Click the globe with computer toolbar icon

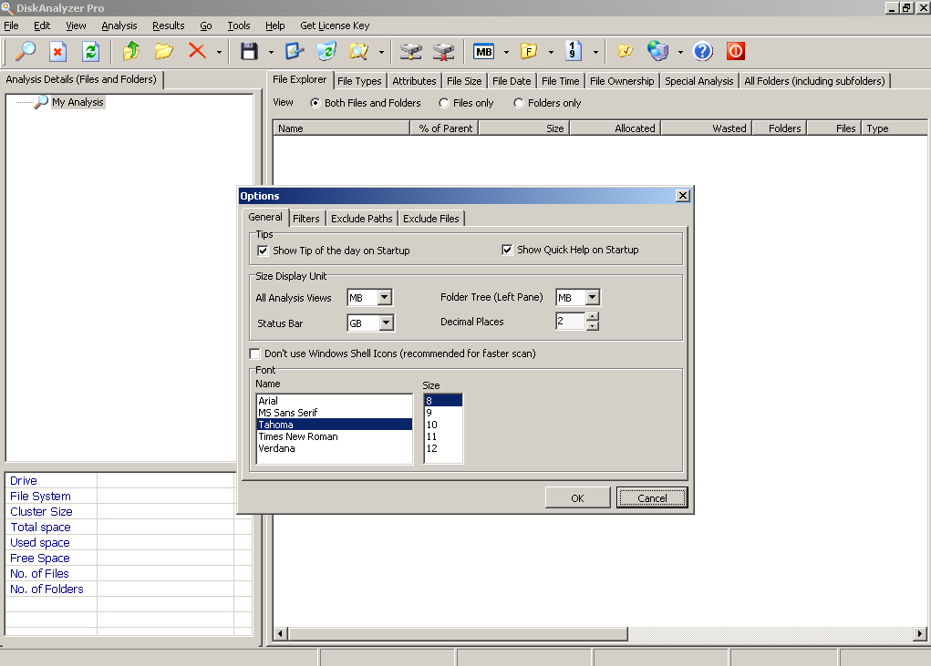657,52
